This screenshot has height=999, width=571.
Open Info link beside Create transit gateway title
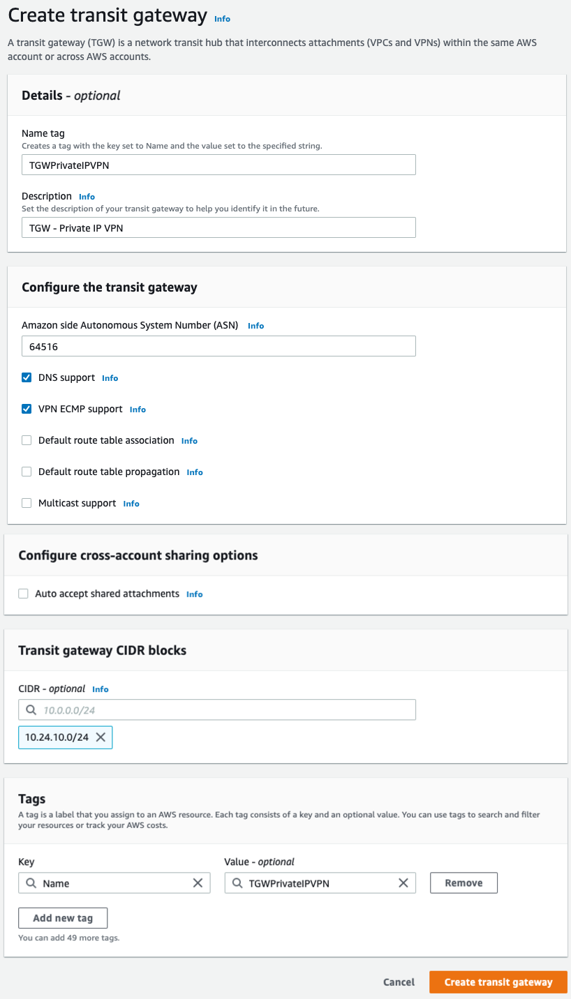coord(222,19)
